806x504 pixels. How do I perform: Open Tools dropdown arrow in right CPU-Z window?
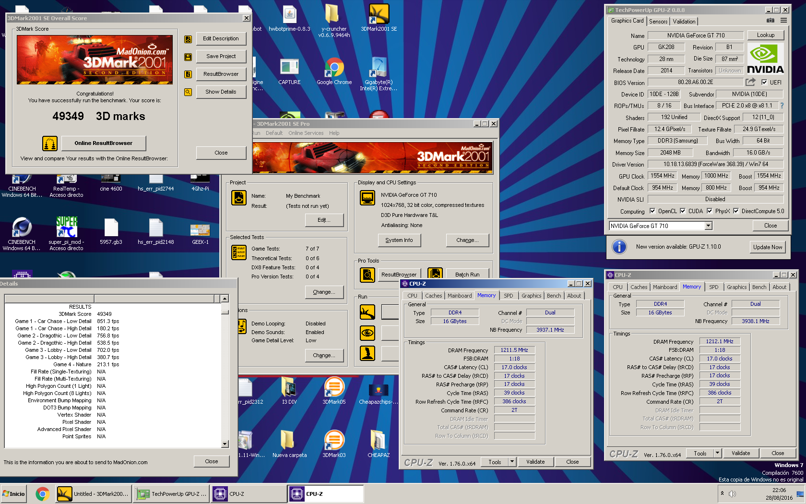(718, 453)
